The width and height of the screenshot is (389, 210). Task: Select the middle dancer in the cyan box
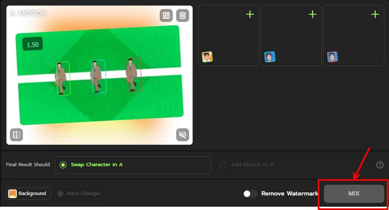[x=98, y=76]
